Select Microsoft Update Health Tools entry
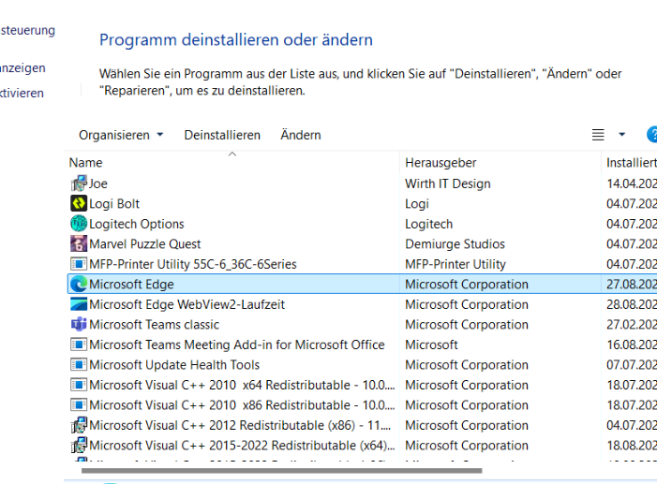 coord(174,365)
